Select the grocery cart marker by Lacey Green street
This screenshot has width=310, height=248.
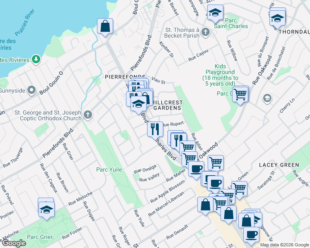point(239,189)
